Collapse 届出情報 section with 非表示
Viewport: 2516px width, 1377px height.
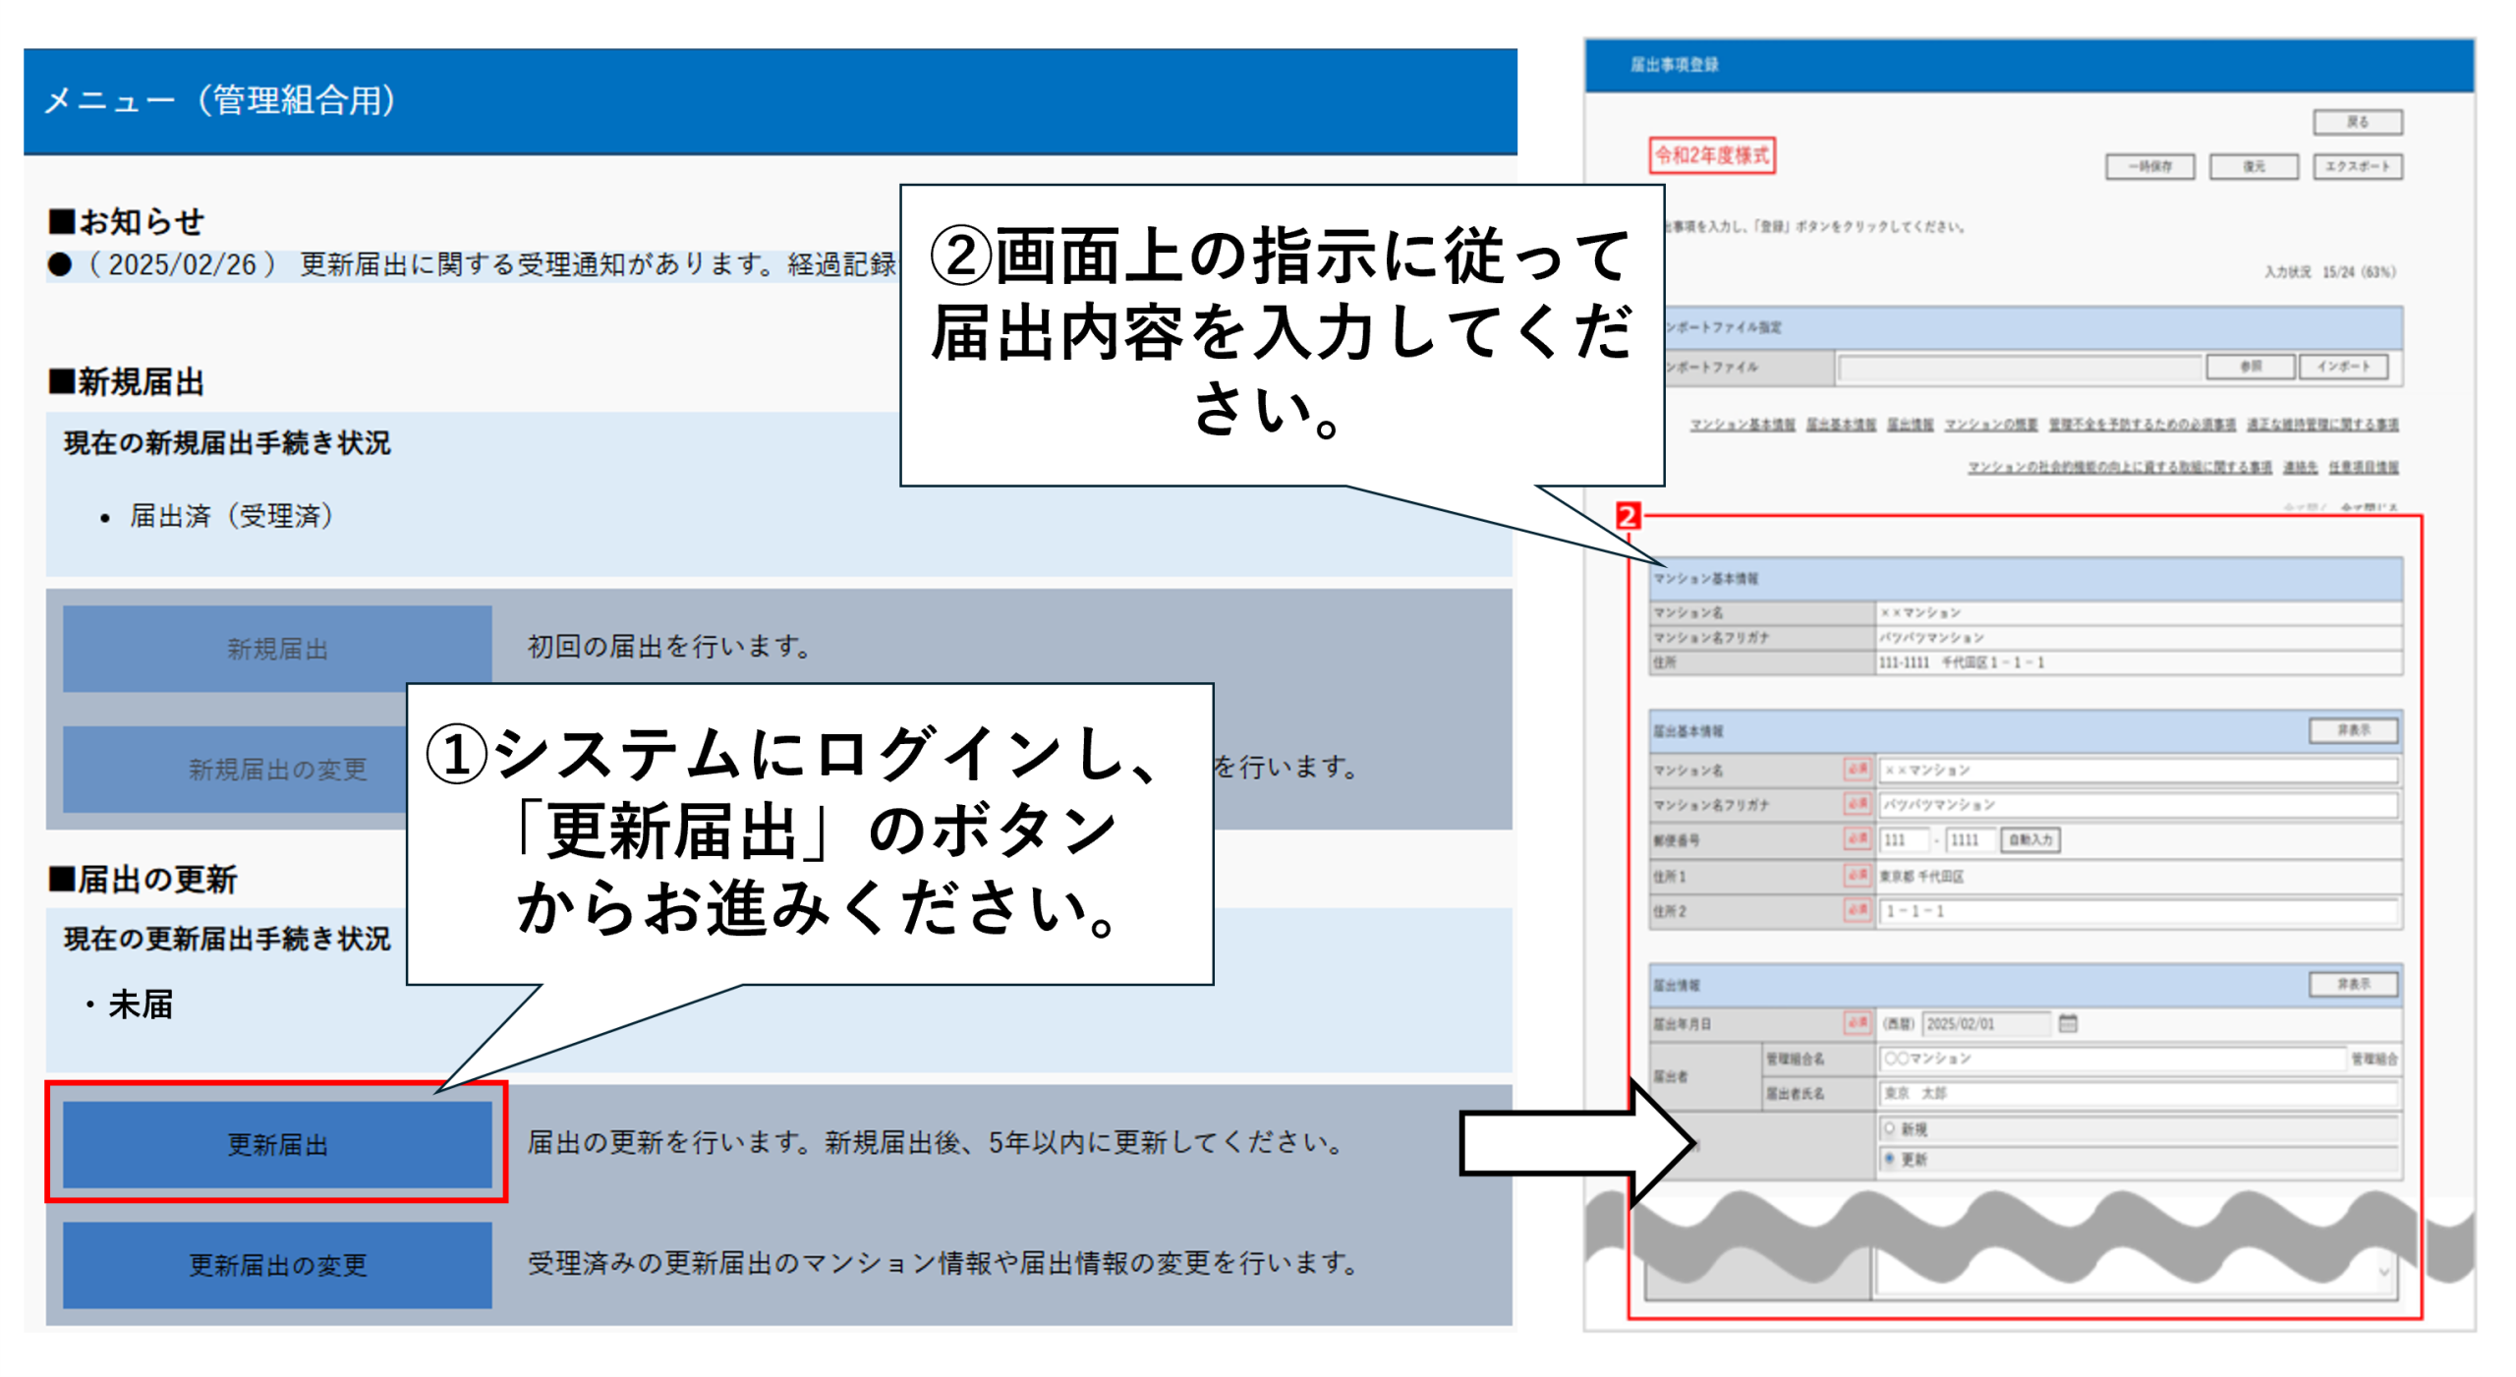tap(2352, 984)
